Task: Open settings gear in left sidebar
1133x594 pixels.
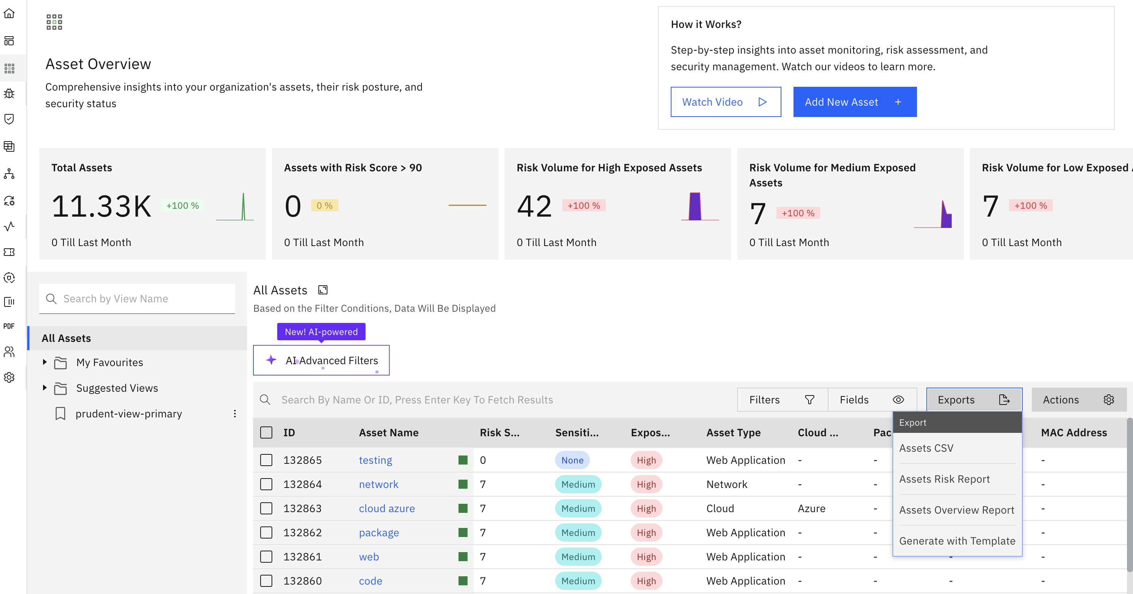Action: click(x=9, y=377)
